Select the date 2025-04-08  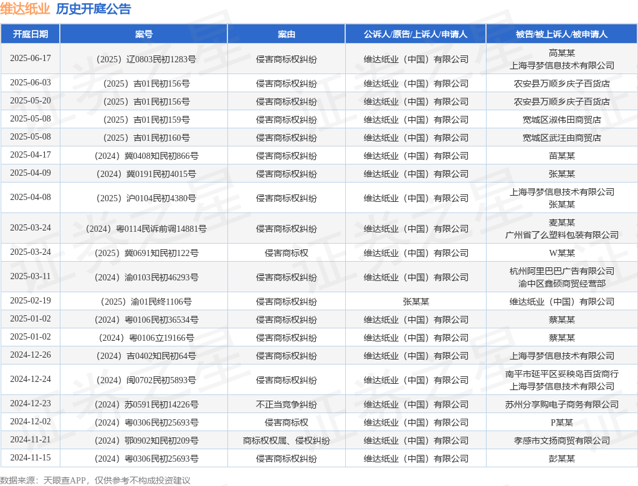pyautogui.click(x=31, y=197)
